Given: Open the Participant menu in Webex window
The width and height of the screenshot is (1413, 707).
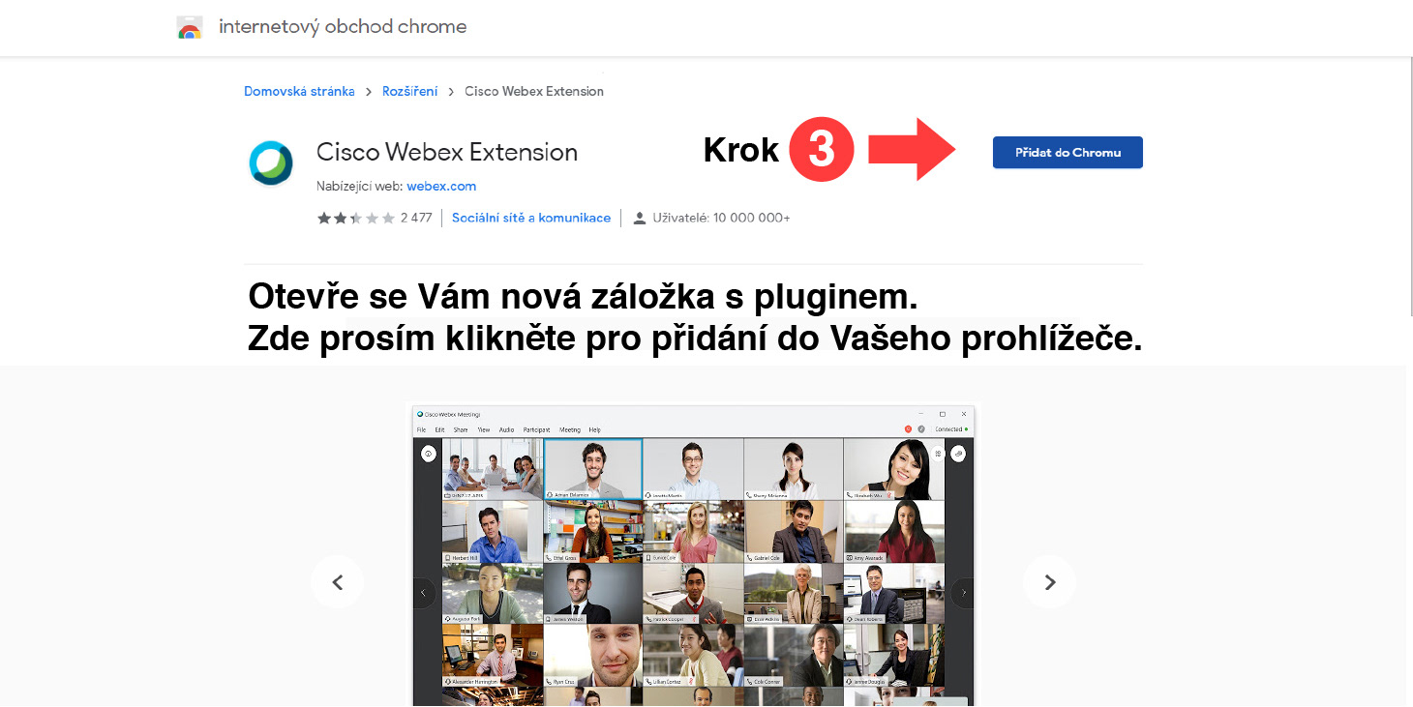Looking at the screenshot, I should pyautogui.click(x=536, y=429).
